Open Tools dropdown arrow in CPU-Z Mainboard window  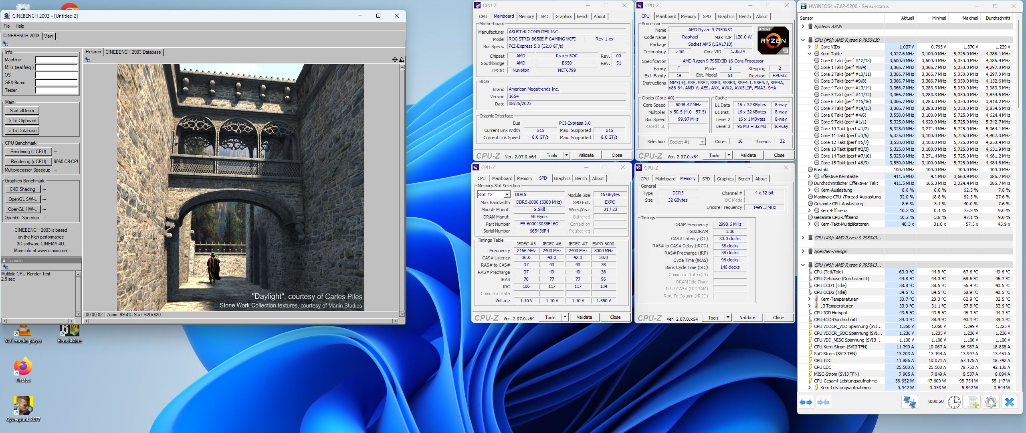tap(566, 155)
